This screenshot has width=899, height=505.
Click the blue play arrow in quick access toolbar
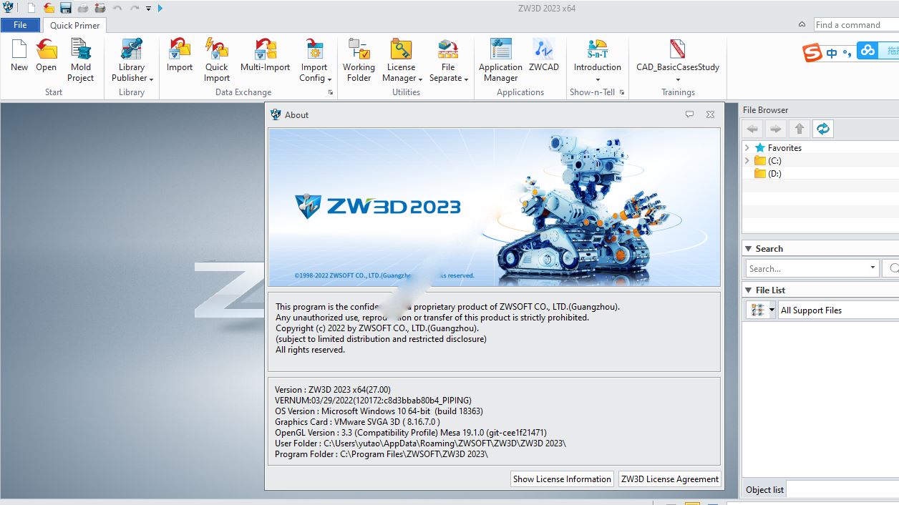click(160, 8)
